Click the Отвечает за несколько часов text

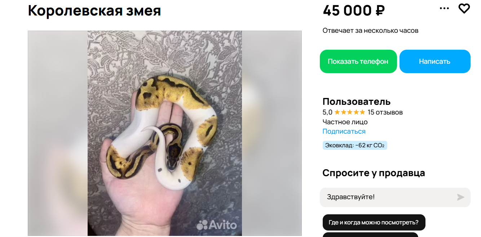(370, 31)
